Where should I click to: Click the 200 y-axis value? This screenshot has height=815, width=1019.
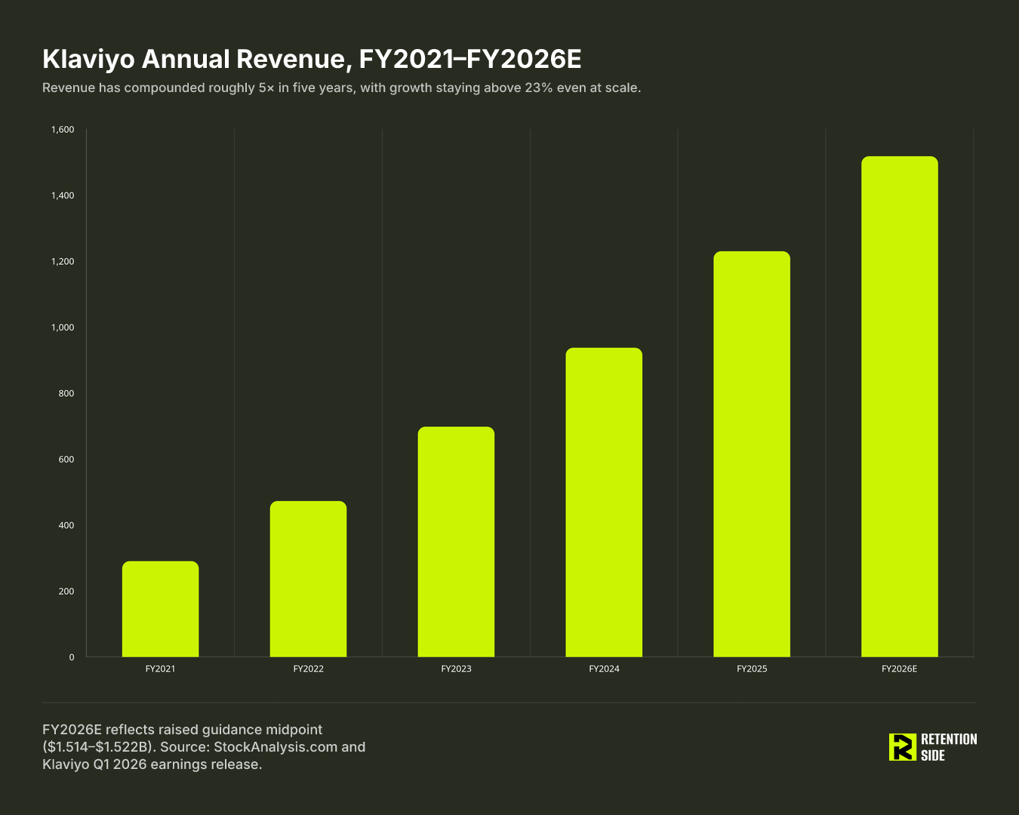coord(66,591)
